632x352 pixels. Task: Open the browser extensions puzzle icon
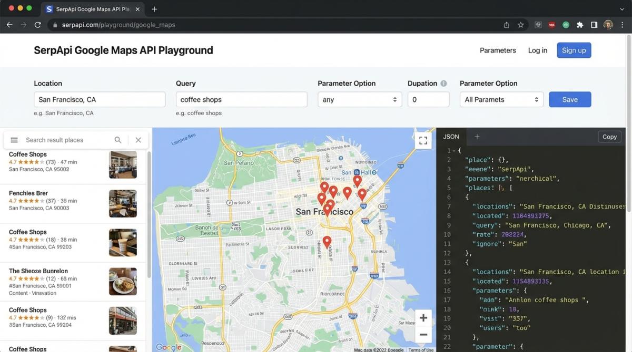tap(580, 25)
